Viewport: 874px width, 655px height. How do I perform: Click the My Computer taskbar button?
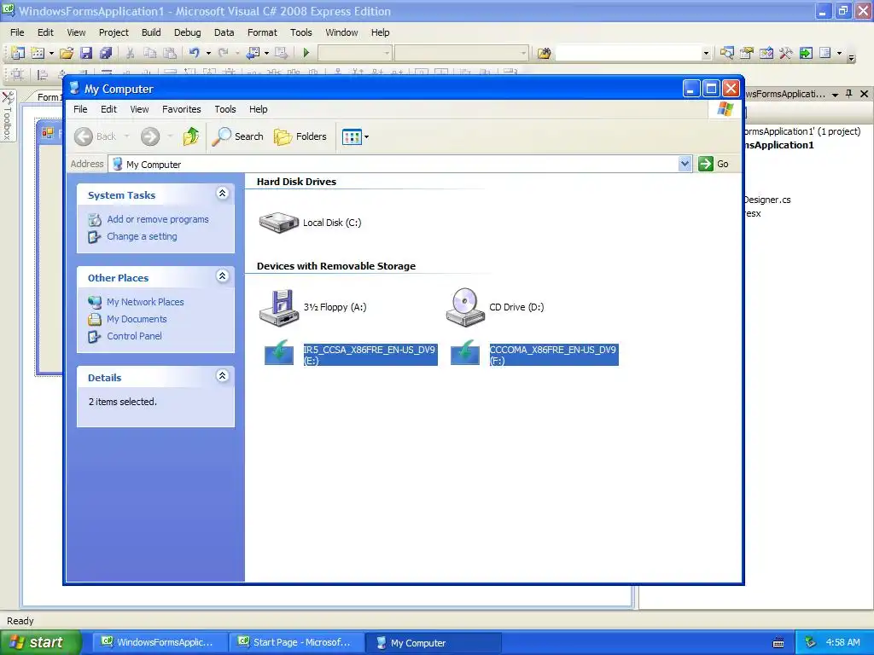pyautogui.click(x=433, y=642)
